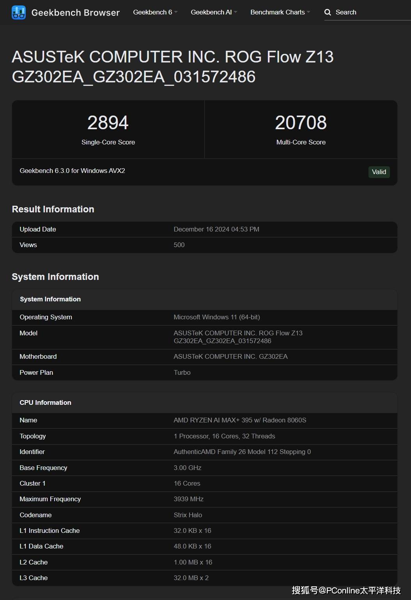
Task: Click the green Valid badge
Action: point(379,172)
